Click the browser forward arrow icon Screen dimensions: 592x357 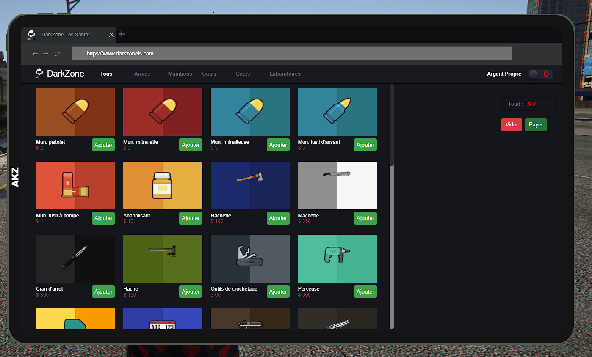(45, 54)
